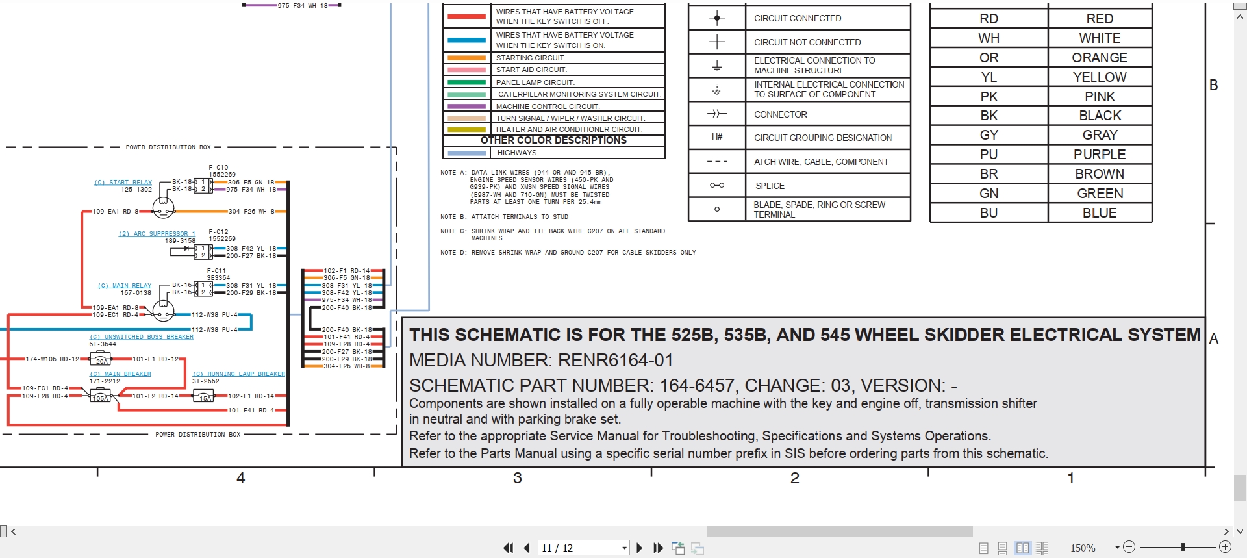Click the vertical scrollbar thumb

point(1241,488)
